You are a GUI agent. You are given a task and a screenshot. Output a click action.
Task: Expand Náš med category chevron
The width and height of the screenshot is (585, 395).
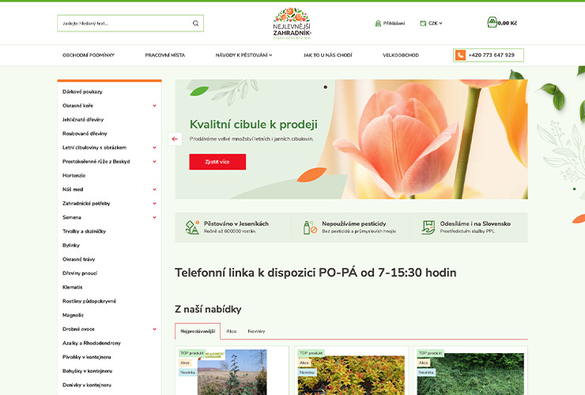point(154,190)
